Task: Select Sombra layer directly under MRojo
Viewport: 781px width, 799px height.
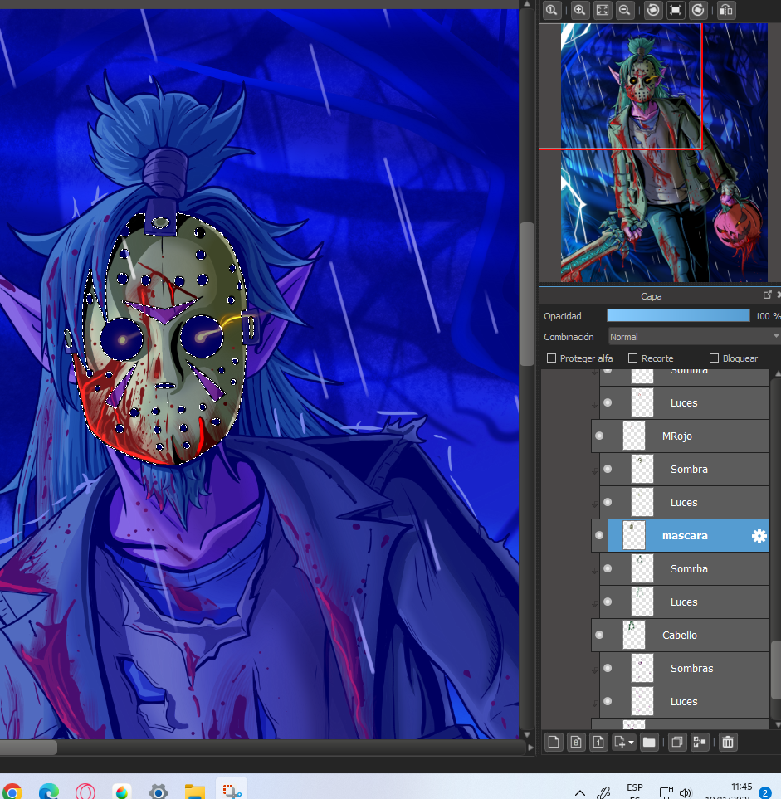Action: tap(684, 469)
